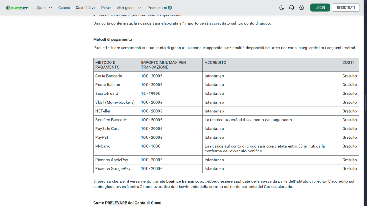The width and height of the screenshot is (367, 206).
Task: Select the Bonifico Bancario table cell
Action: [x=111, y=120]
